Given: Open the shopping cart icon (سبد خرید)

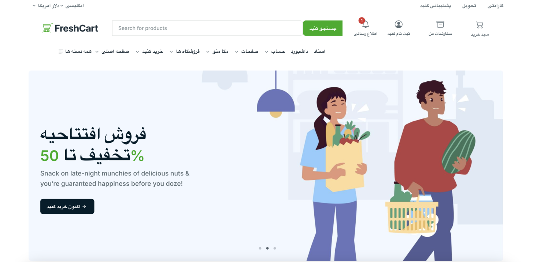Looking at the screenshot, I should click(x=480, y=25).
